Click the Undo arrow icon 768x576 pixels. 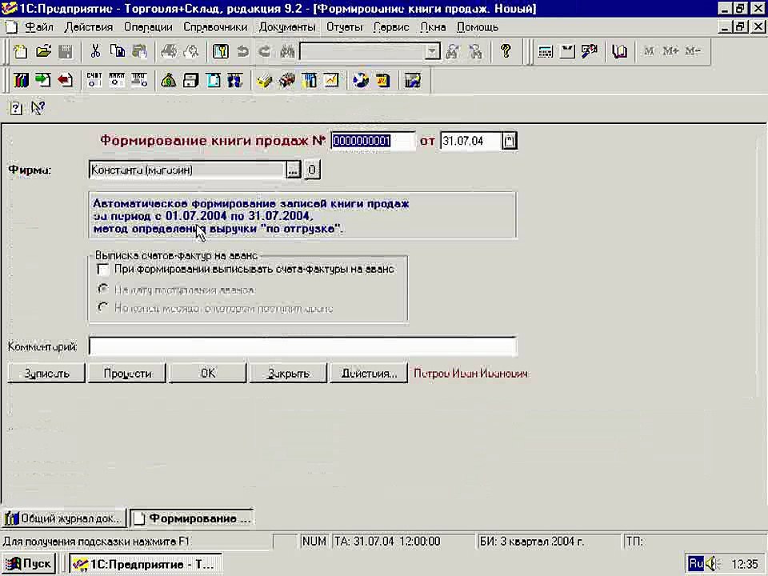pyautogui.click(x=242, y=51)
